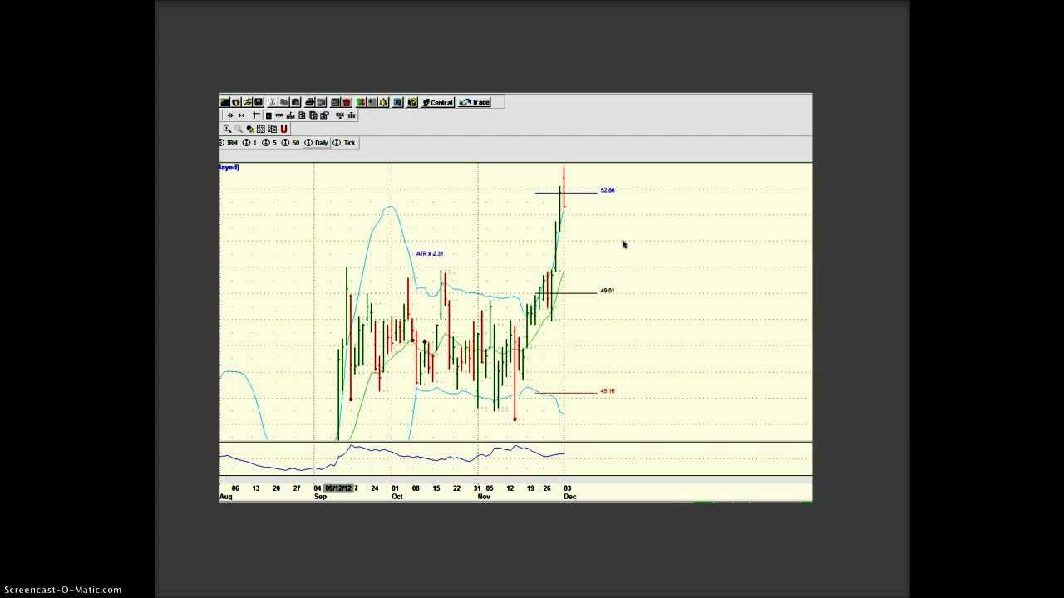Click the grid calculator icon in top toolbar
Screen dimensions: 1064x598
click(x=336, y=102)
